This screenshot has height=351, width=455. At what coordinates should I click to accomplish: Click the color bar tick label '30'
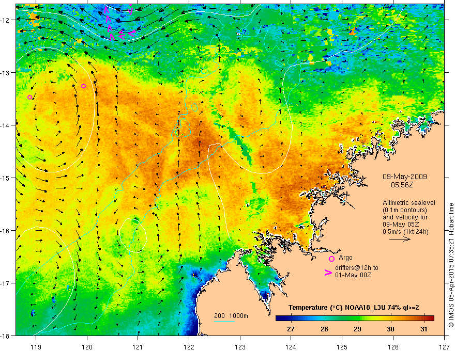coord(390,329)
